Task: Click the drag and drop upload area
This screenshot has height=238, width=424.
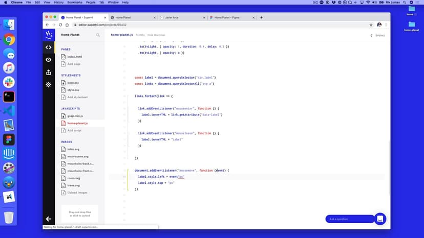Action: (x=79, y=214)
